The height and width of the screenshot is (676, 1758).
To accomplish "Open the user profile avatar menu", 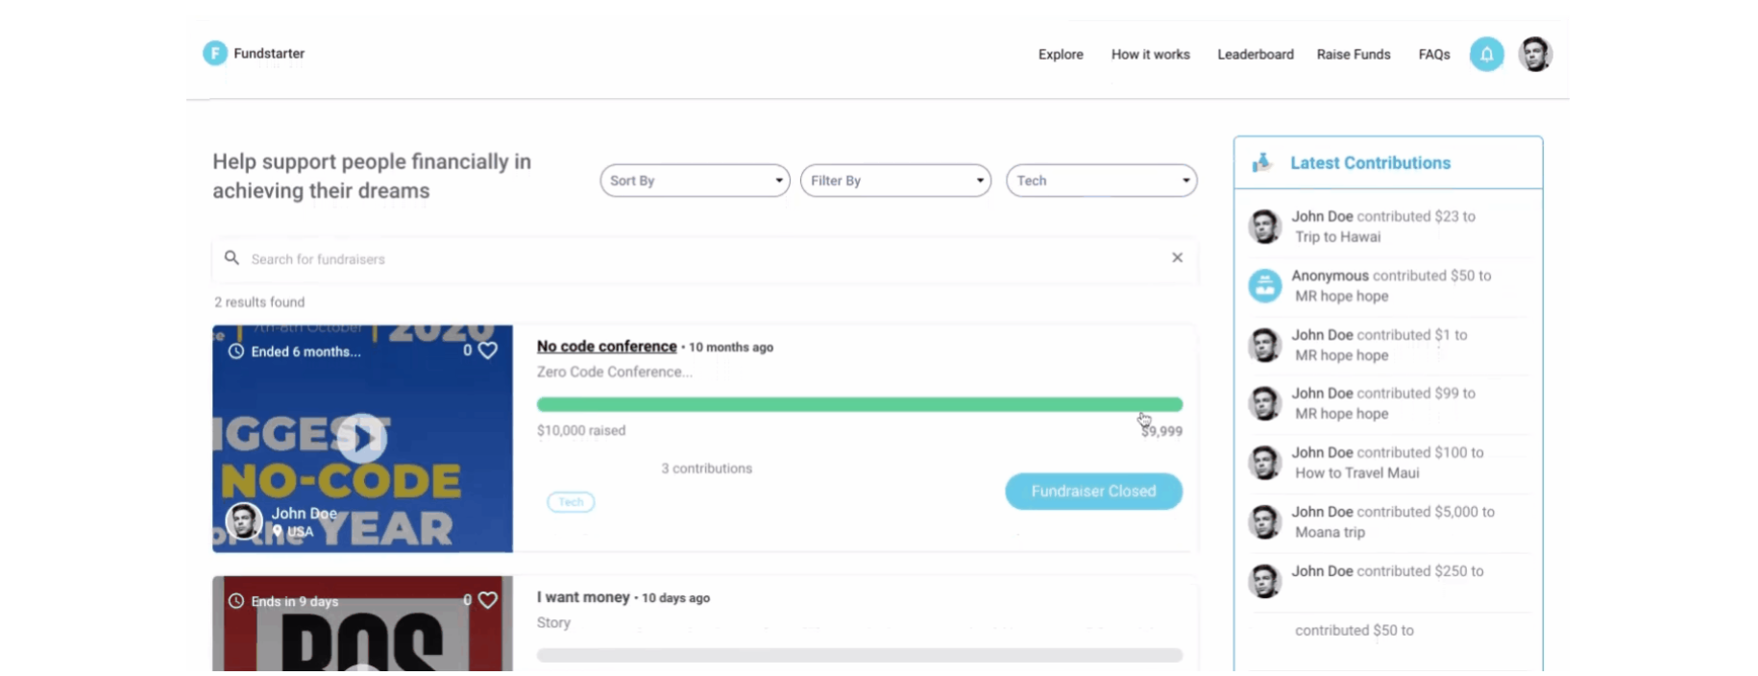I will pos(1534,54).
